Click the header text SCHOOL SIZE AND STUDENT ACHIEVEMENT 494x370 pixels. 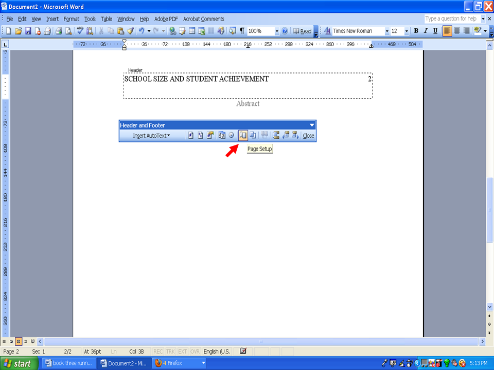tap(196, 79)
